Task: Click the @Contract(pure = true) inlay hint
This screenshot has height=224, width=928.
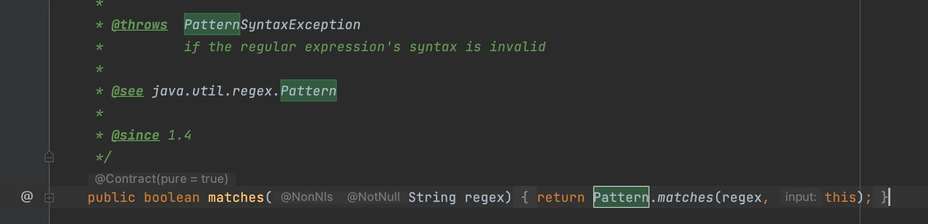Action: pos(161,179)
